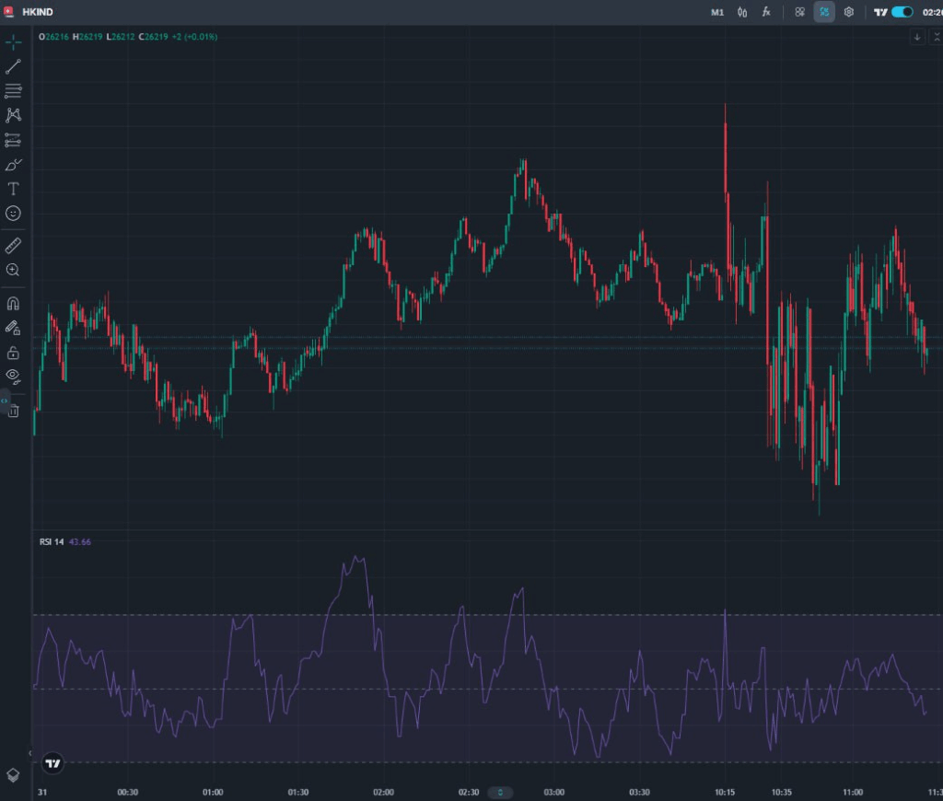Image resolution: width=943 pixels, height=801 pixels.
Task: Switch off the TradingView chart toggle
Action: click(x=902, y=12)
